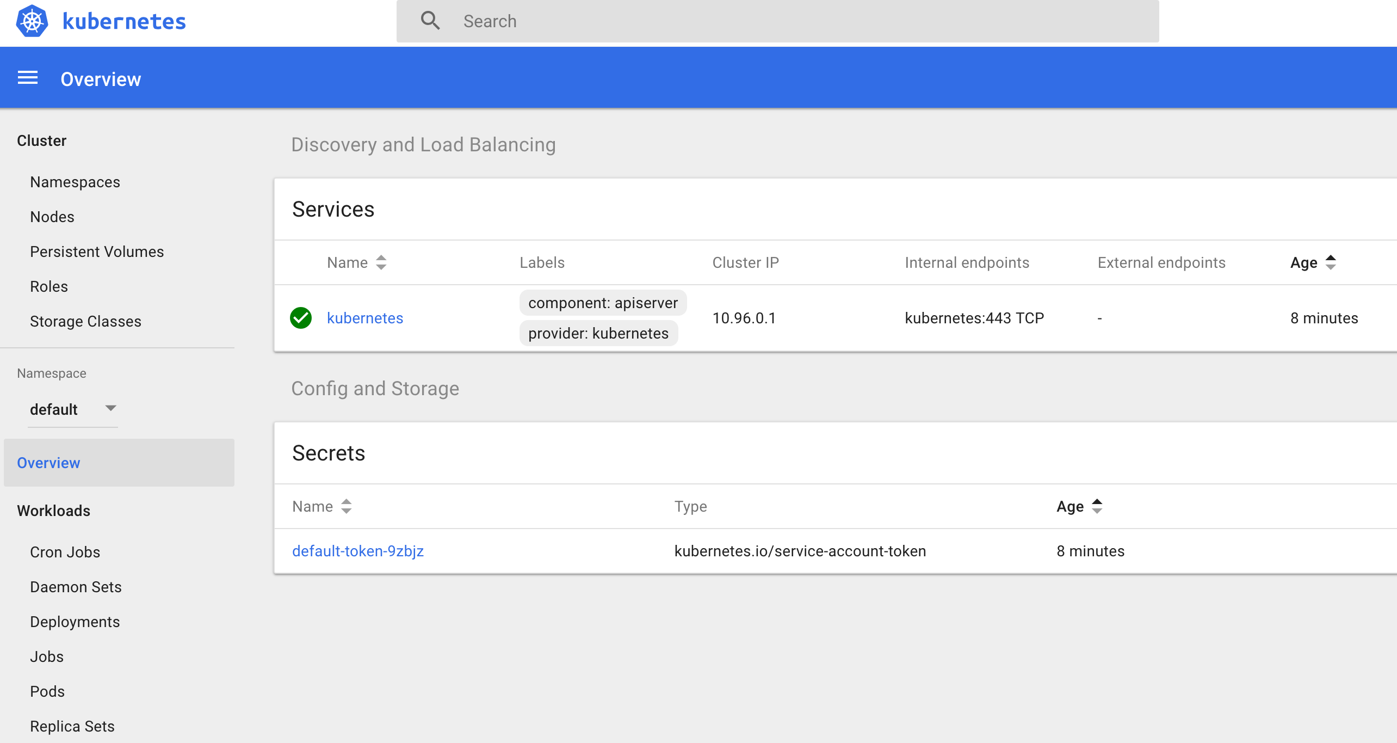Screen dimensions: 1397x743
Task: Select the highlighted Overview sidebar item
Action: (48, 463)
